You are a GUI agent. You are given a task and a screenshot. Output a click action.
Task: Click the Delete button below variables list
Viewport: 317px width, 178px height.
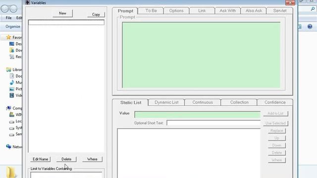pos(66,159)
